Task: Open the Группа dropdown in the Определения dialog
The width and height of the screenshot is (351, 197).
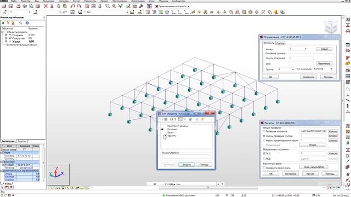Action: click(x=292, y=69)
